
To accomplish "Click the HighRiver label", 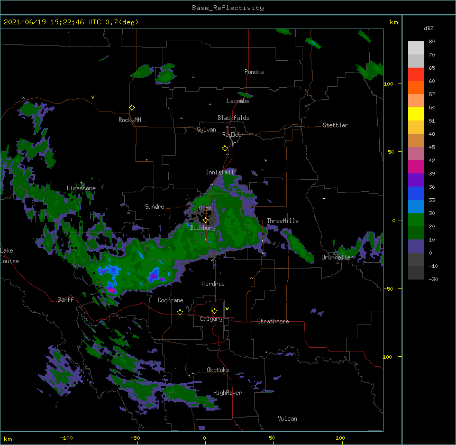I will tap(227, 393).
